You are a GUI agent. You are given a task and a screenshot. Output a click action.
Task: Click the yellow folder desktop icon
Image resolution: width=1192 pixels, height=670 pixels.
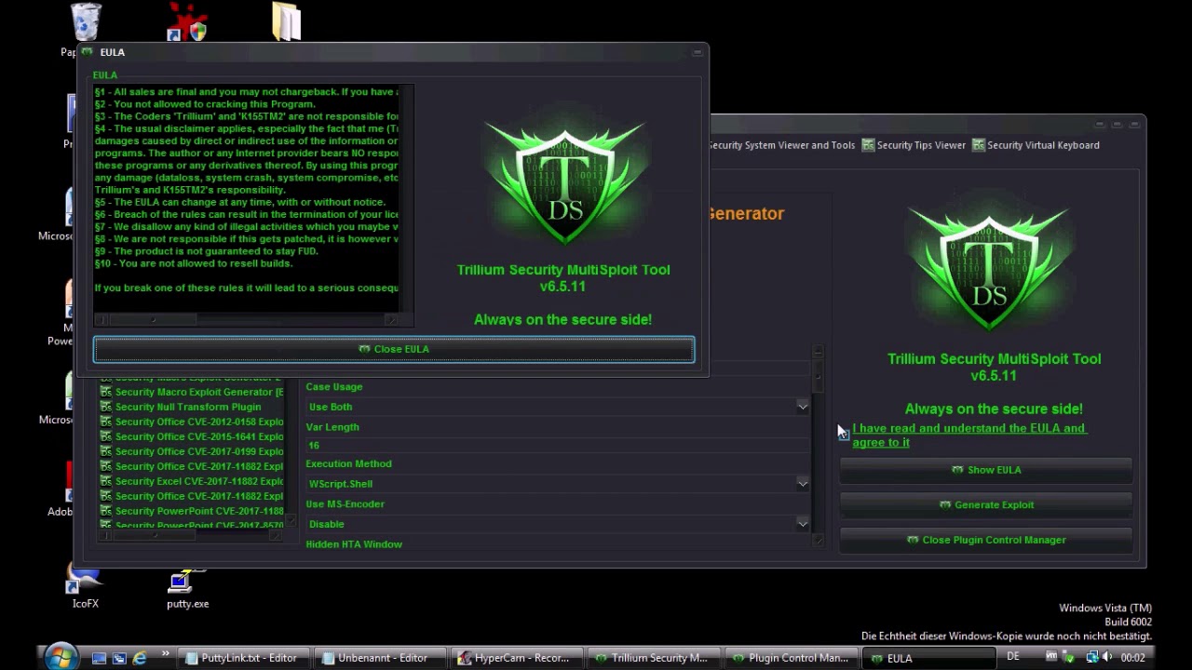287,22
